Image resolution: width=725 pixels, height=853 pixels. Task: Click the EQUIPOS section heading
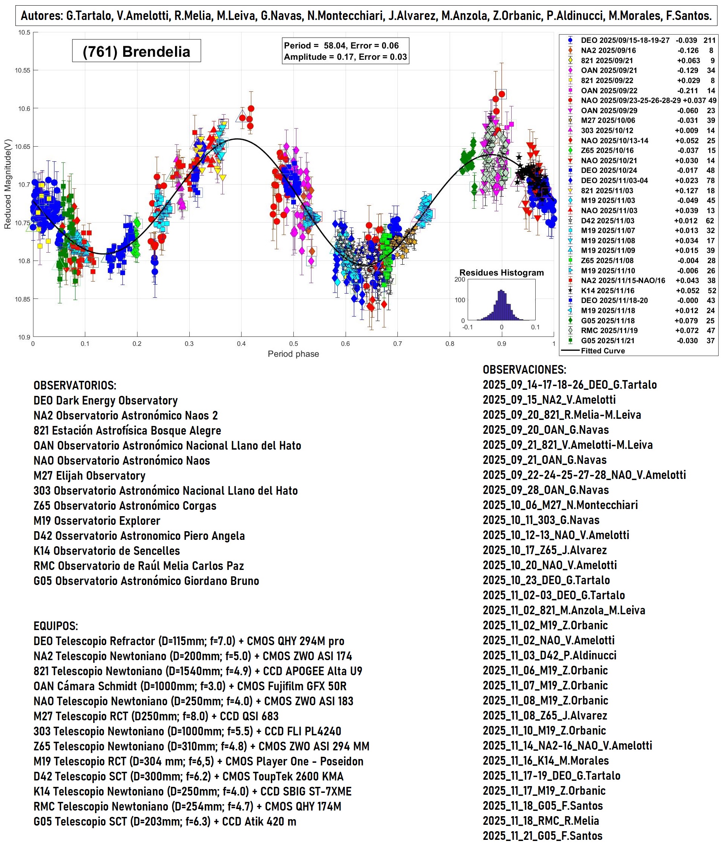[56, 626]
